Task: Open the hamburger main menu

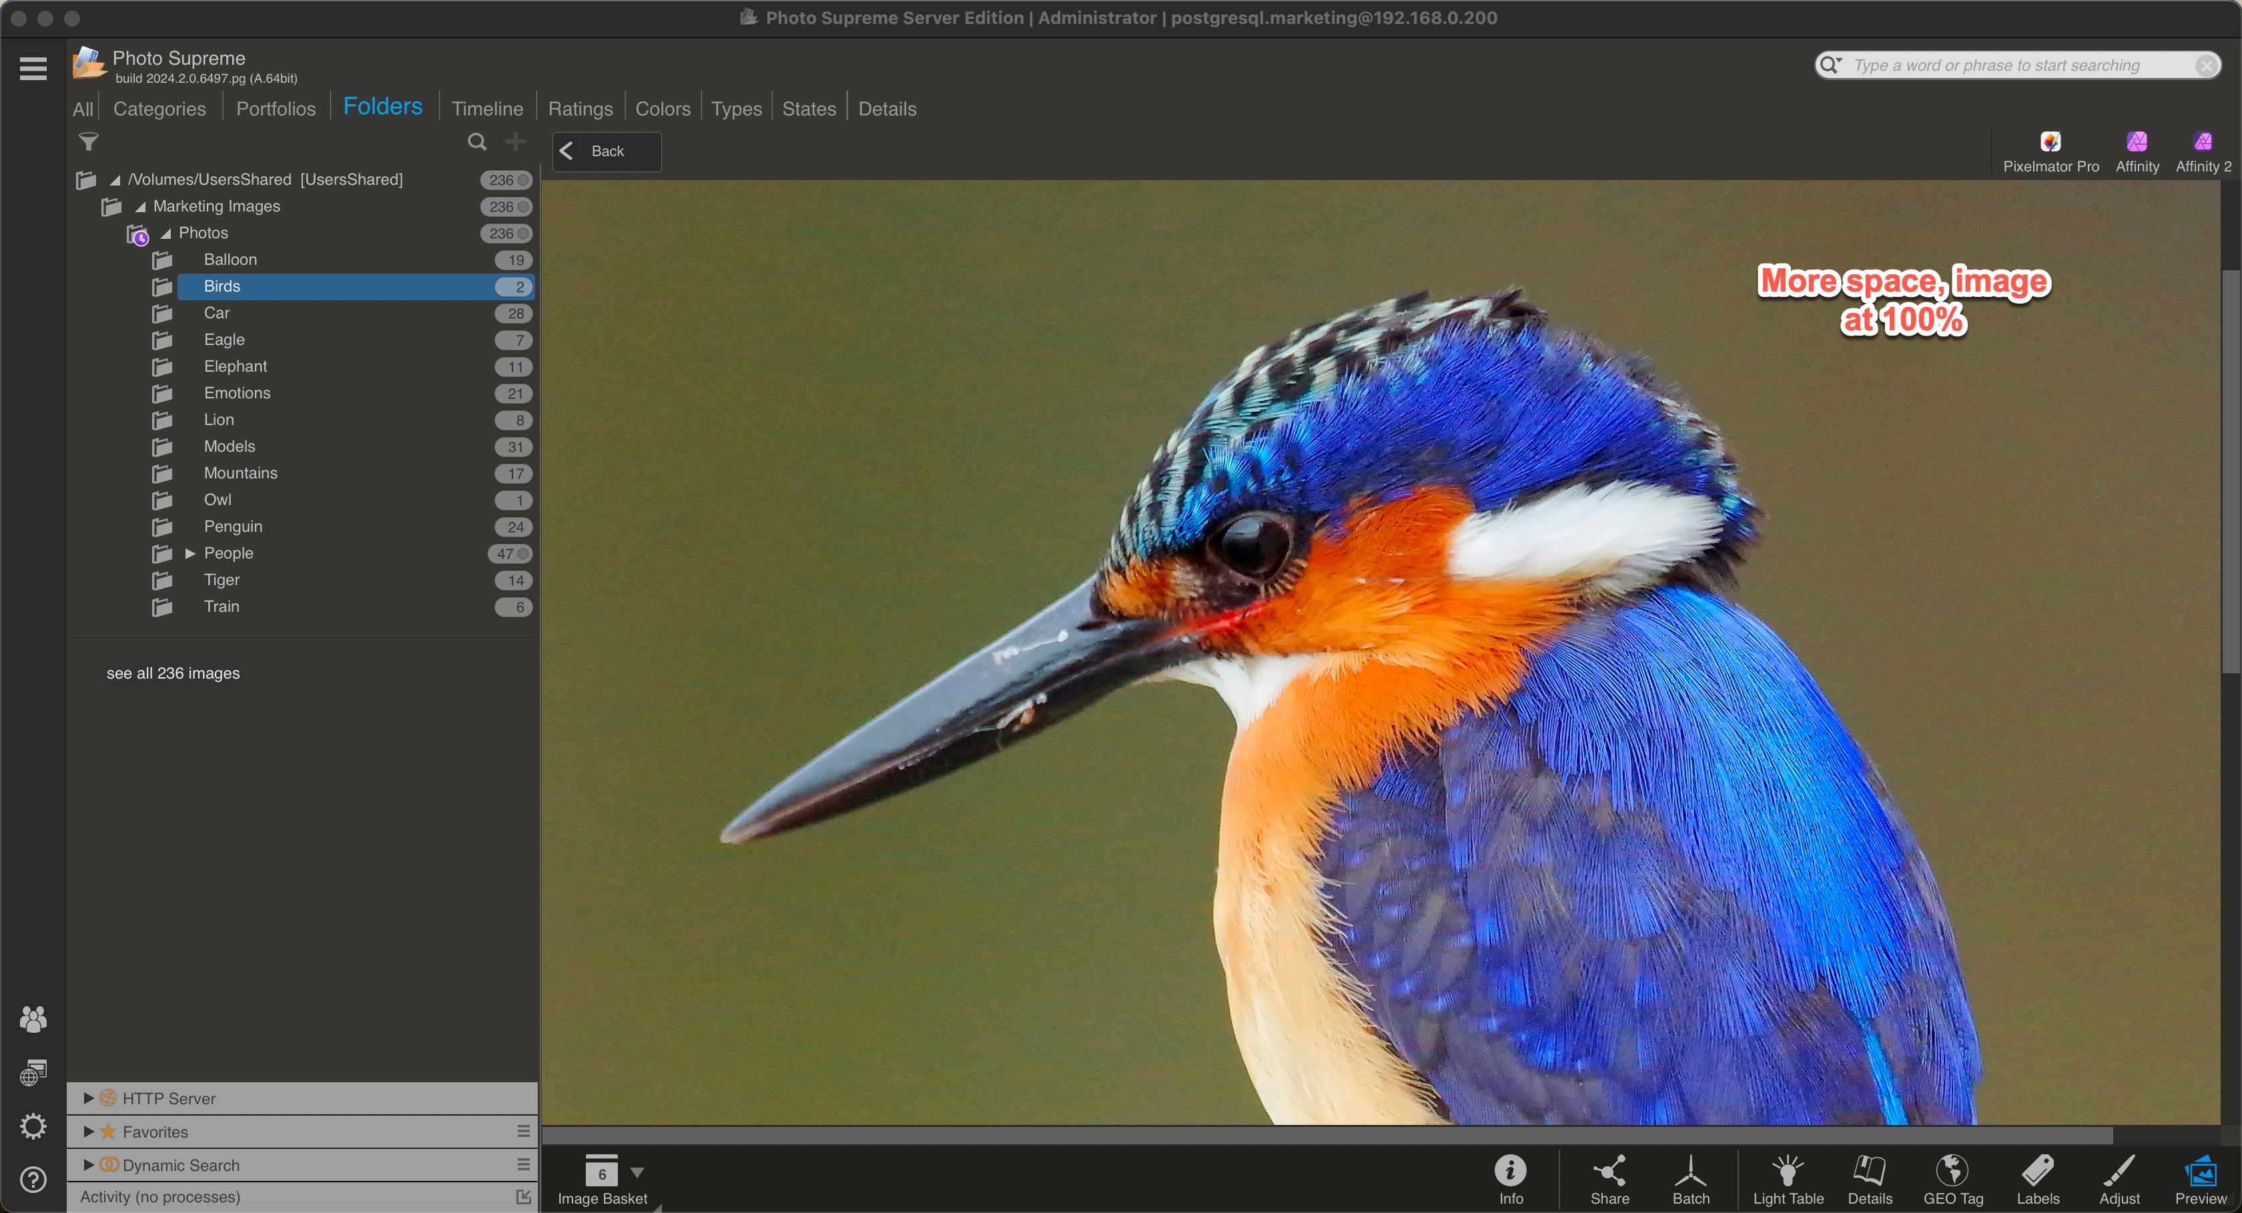Action: click(x=33, y=68)
